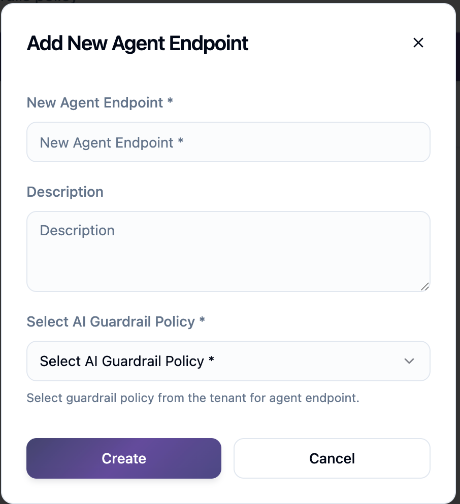
Task: Close the Add New Agent Endpoint dialog
Action: tap(418, 43)
